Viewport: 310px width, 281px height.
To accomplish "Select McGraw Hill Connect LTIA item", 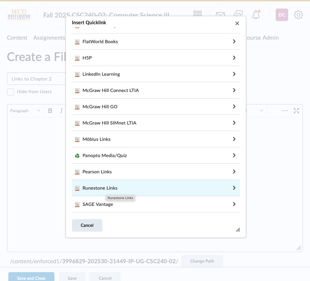I will [111, 90].
